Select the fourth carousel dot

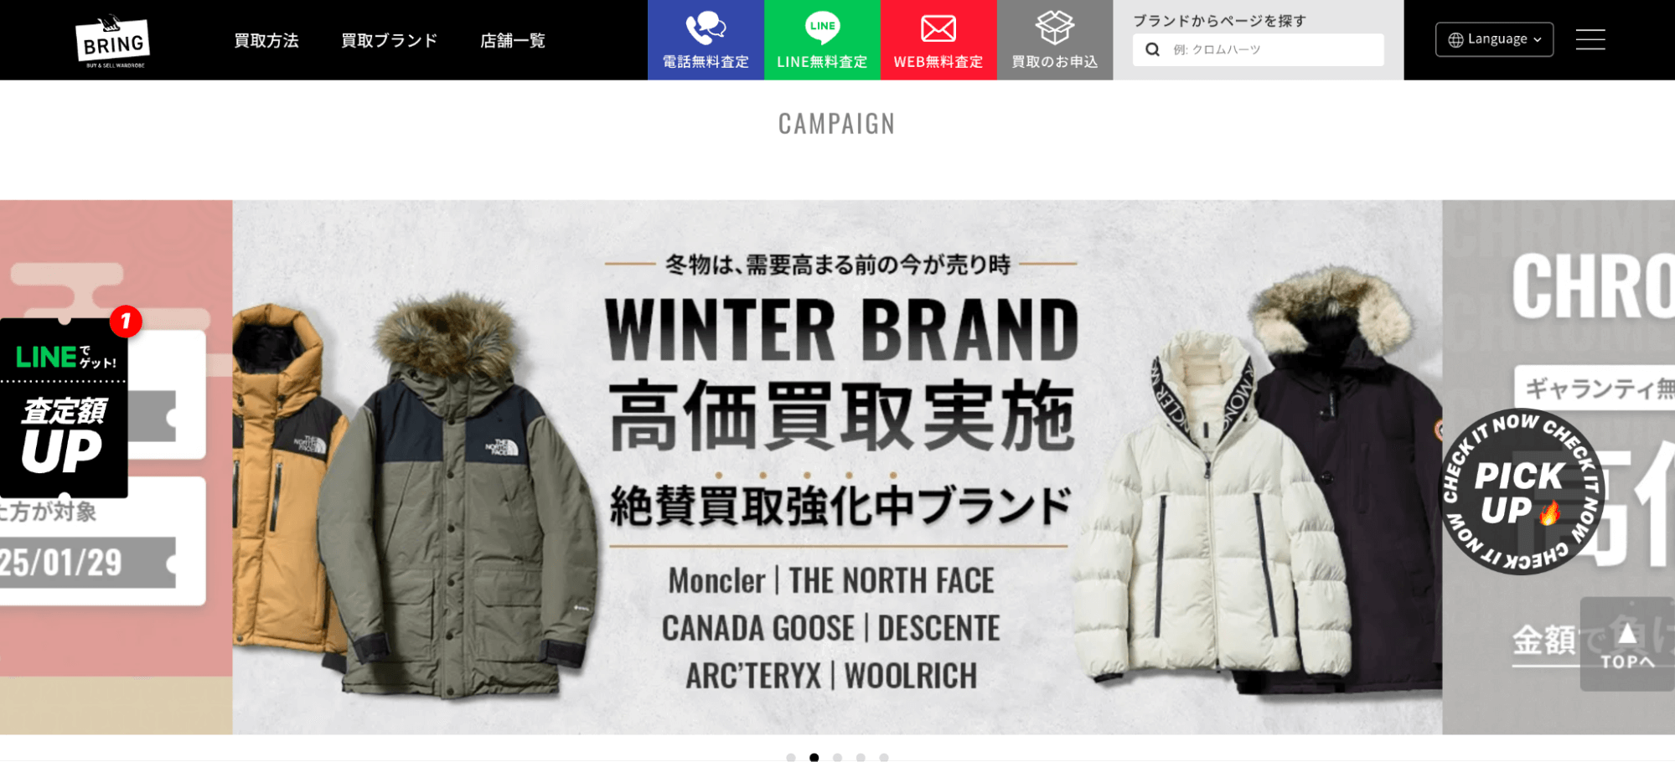861,757
